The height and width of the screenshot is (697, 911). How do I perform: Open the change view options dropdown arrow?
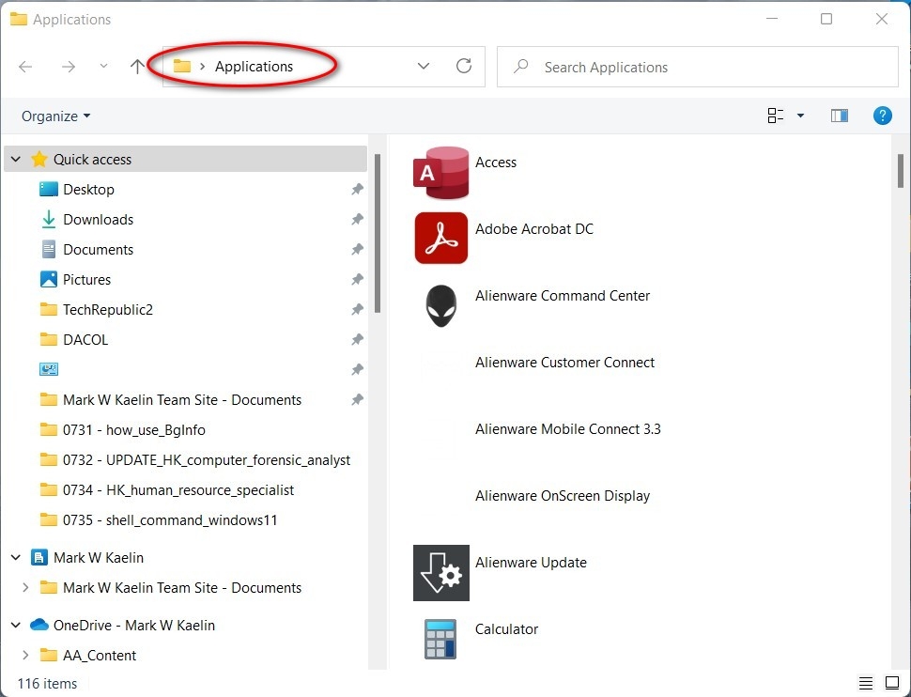click(x=800, y=116)
